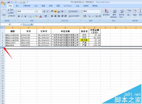Open the Clipboard pane launcher
The image size is (142, 104).
15,20
